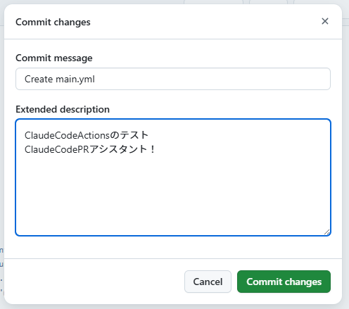This screenshot has height=309, width=349.
Task: Cancel the commit dialog
Action: (x=208, y=282)
